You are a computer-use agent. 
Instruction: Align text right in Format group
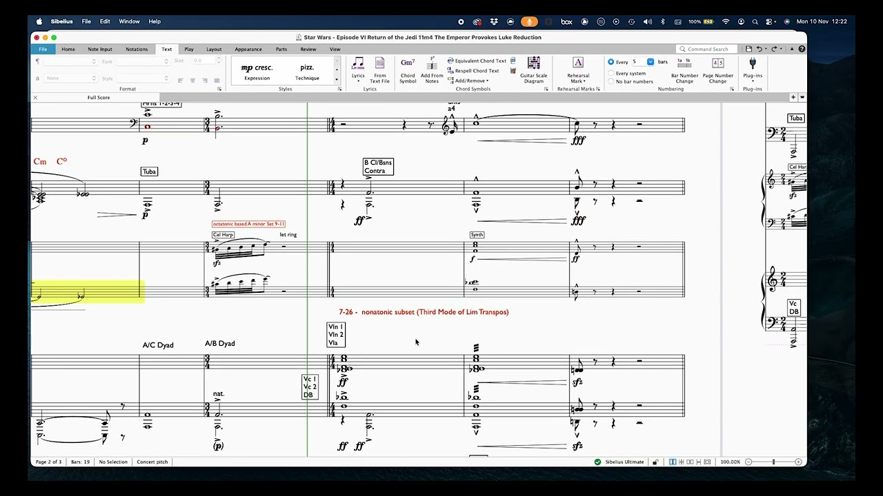(x=205, y=80)
